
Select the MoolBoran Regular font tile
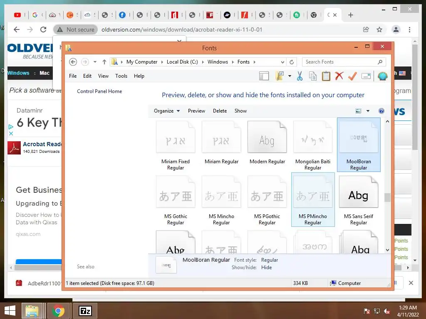(x=359, y=145)
